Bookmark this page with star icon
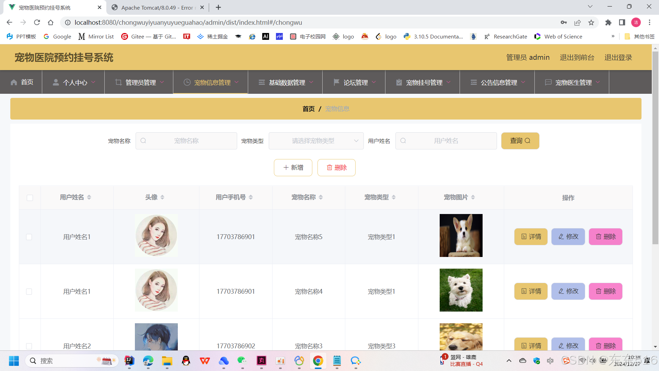Viewport: 659px width, 371px height. (591, 23)
